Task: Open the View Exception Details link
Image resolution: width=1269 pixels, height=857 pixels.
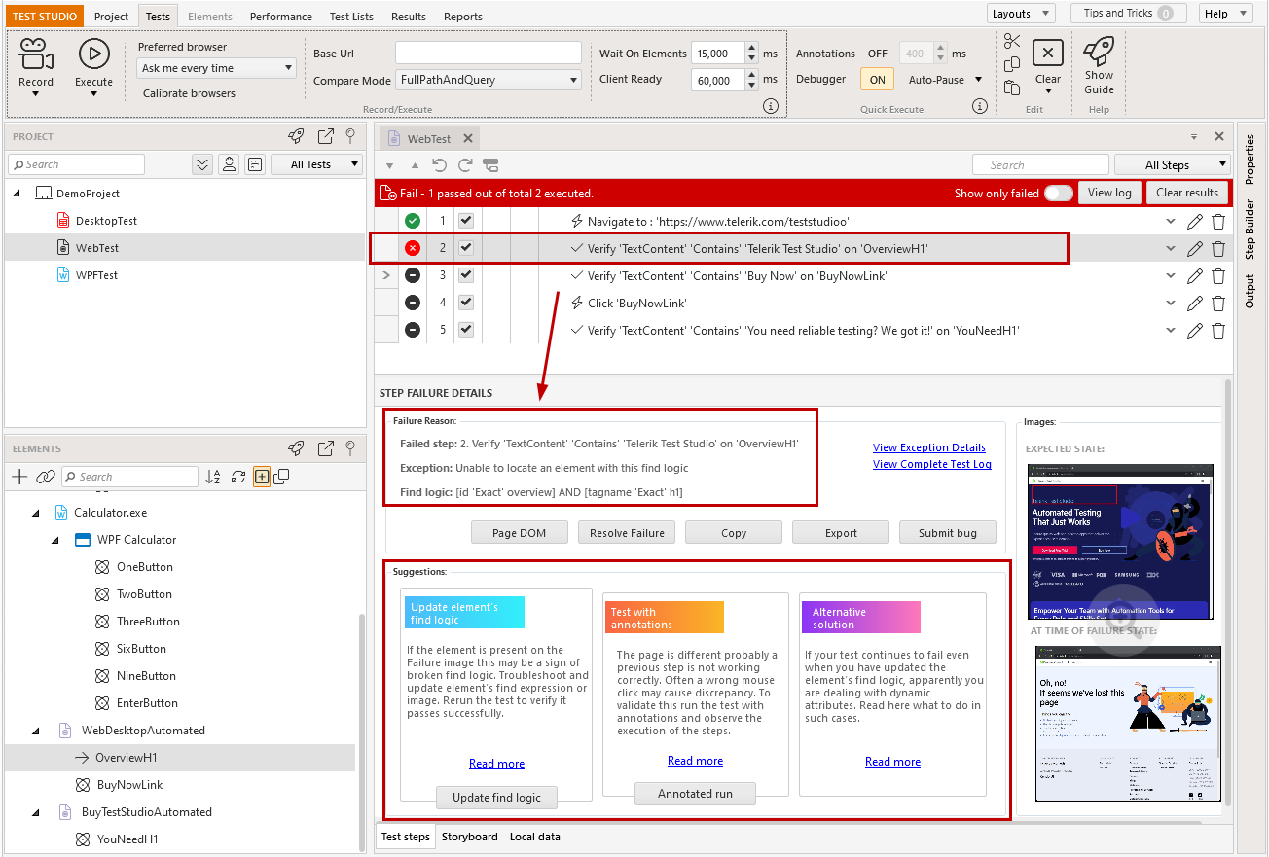Action: [929, 447]
